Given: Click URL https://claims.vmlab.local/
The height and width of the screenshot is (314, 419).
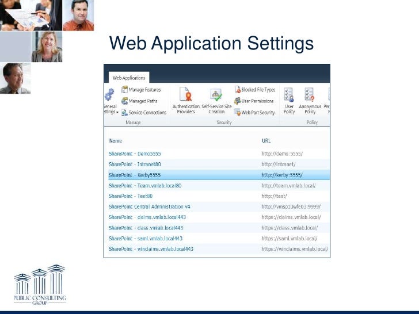Looking at the screenshot, I should [x=291, y=217].
